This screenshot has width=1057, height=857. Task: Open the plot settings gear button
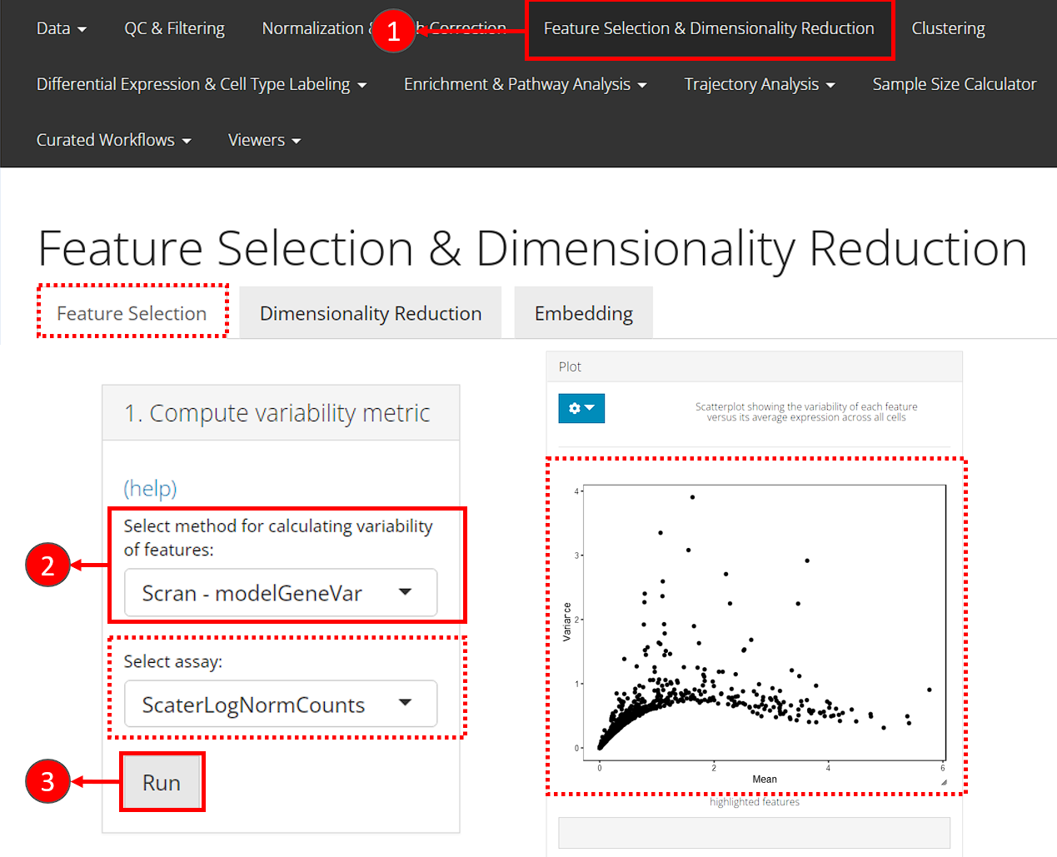click(581, 408)
